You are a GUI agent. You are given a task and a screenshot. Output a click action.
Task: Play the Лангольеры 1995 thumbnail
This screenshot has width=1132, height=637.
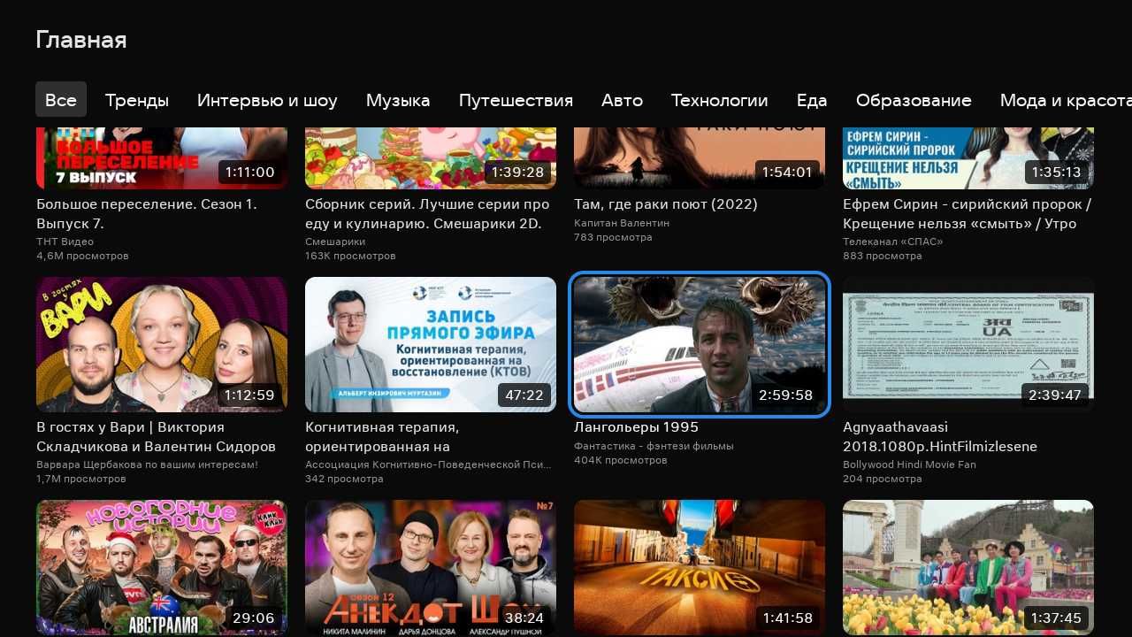[700, 345]
